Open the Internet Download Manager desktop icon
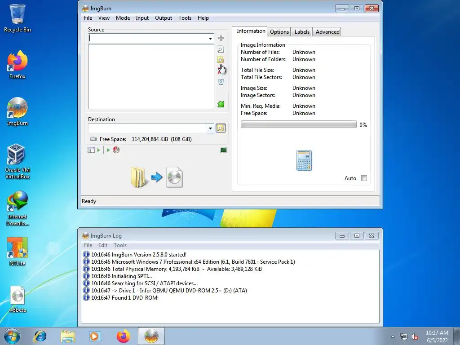 [x=18, y=208]
